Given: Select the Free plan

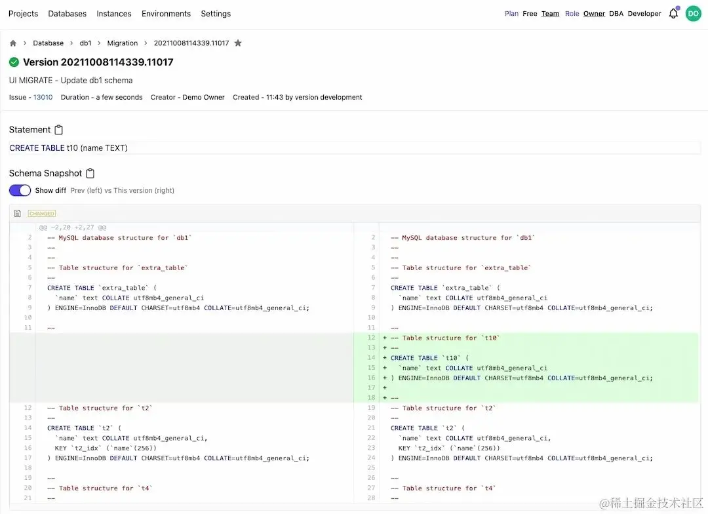Looking at the screenshot, I should click(530, 14).
